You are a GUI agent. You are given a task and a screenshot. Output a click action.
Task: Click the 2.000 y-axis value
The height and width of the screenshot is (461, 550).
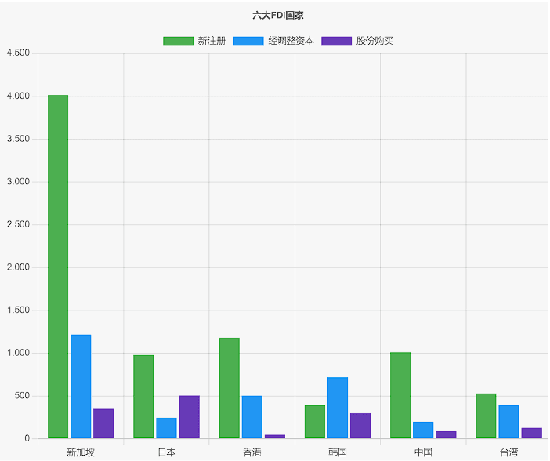[18, 267]
